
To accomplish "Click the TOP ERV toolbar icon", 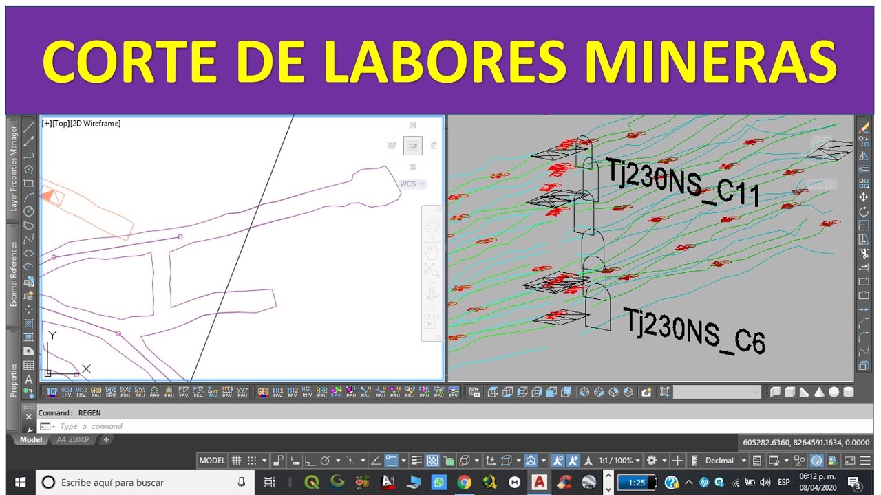I will pyautogui.click(x=52, y=392).
